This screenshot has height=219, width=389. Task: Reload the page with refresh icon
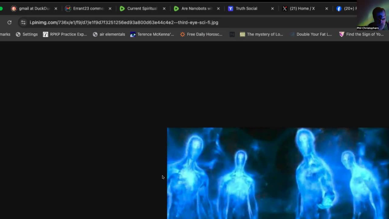(9, 22)
